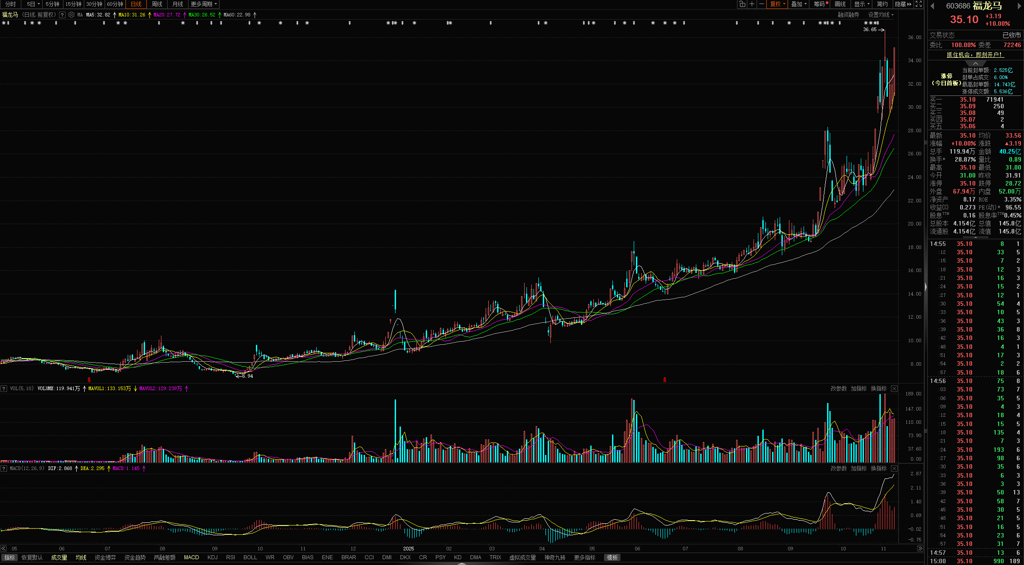
Task: Click right scroll arrow of timeline scrollbar
Action: (920, 549)
